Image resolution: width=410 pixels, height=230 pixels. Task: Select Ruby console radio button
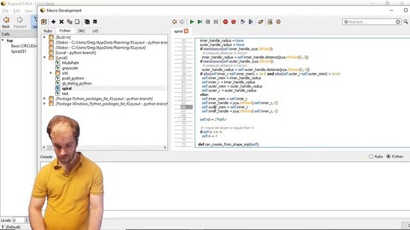(371, 157)
